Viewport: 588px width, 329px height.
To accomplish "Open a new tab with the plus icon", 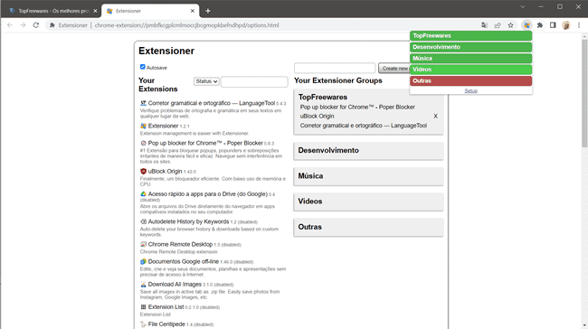I will point(208,11).
